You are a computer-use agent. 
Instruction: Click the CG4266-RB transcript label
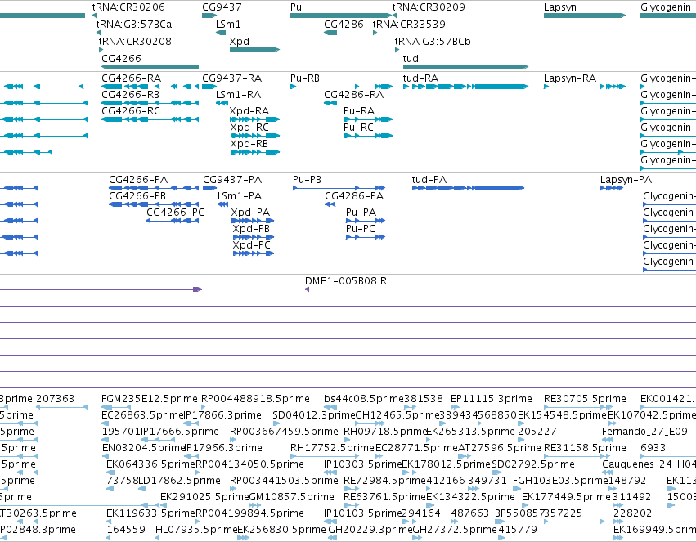click(x=131, y=95)
